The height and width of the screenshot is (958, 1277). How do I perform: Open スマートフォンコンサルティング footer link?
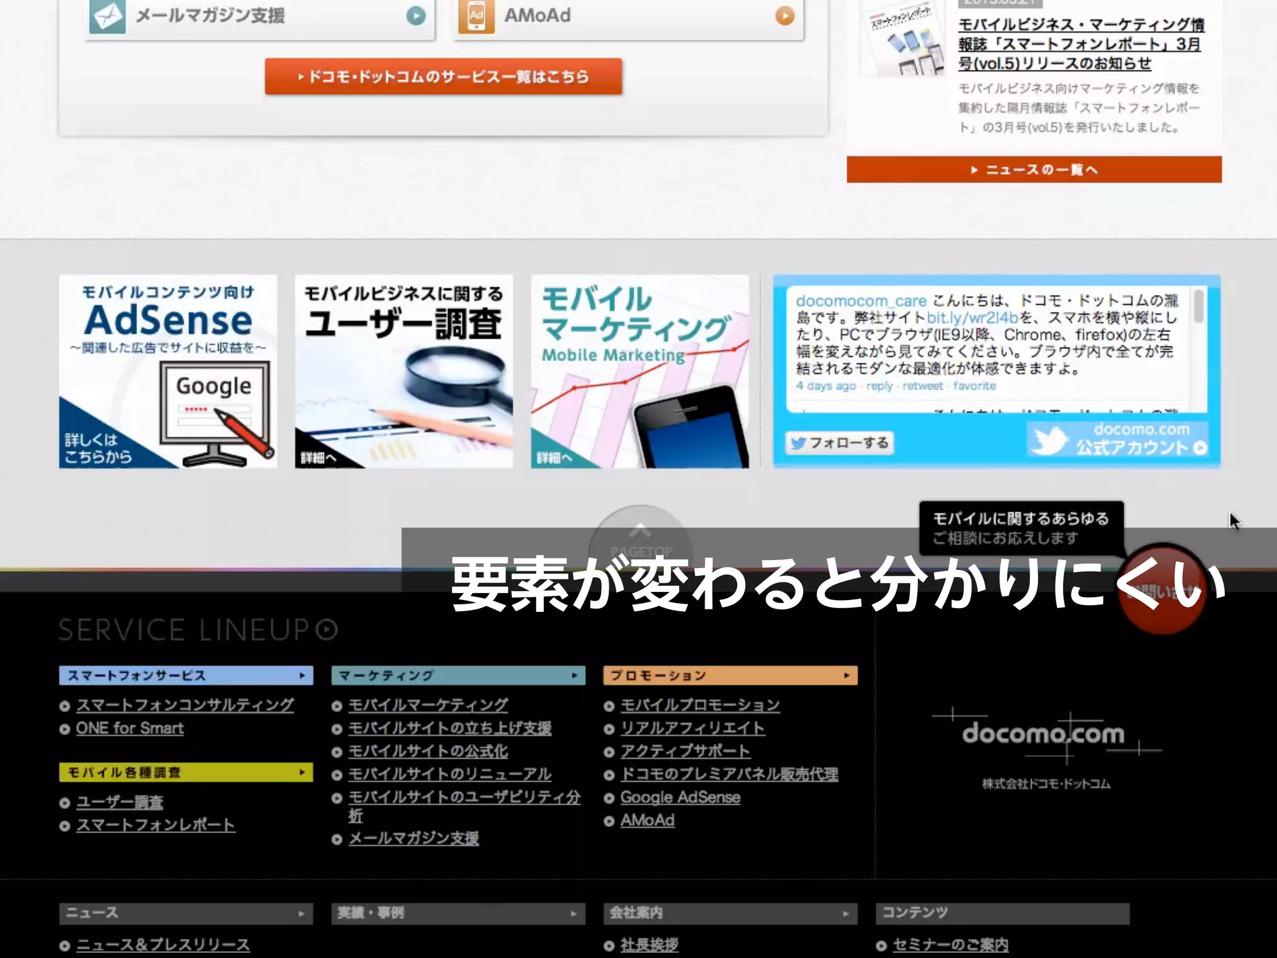pyautogui.click(x=185, y=705)
